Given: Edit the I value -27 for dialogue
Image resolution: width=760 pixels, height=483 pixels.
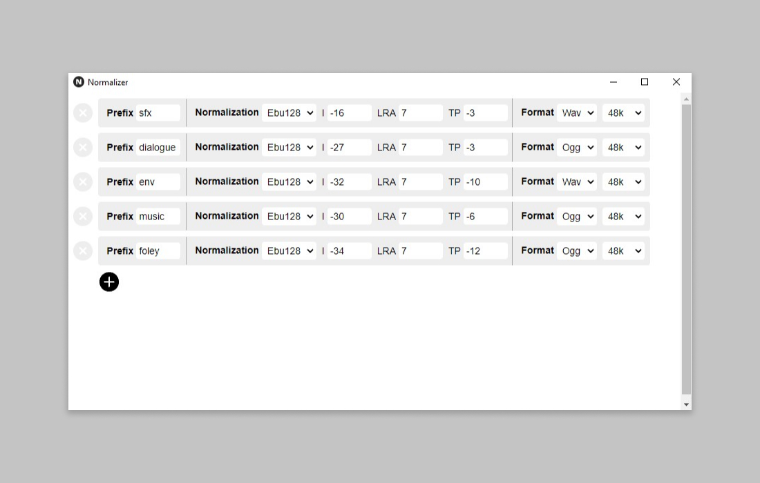Looking at the screenshot, I should (x=349, y=147).
